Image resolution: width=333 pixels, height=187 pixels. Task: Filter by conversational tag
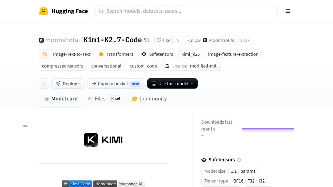pos(106,66)
